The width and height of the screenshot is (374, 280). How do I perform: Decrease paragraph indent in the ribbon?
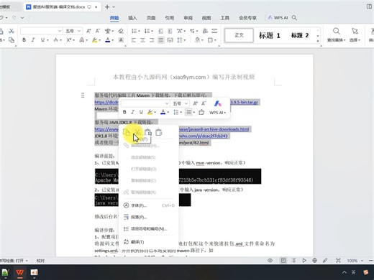(x=161, y=31)
